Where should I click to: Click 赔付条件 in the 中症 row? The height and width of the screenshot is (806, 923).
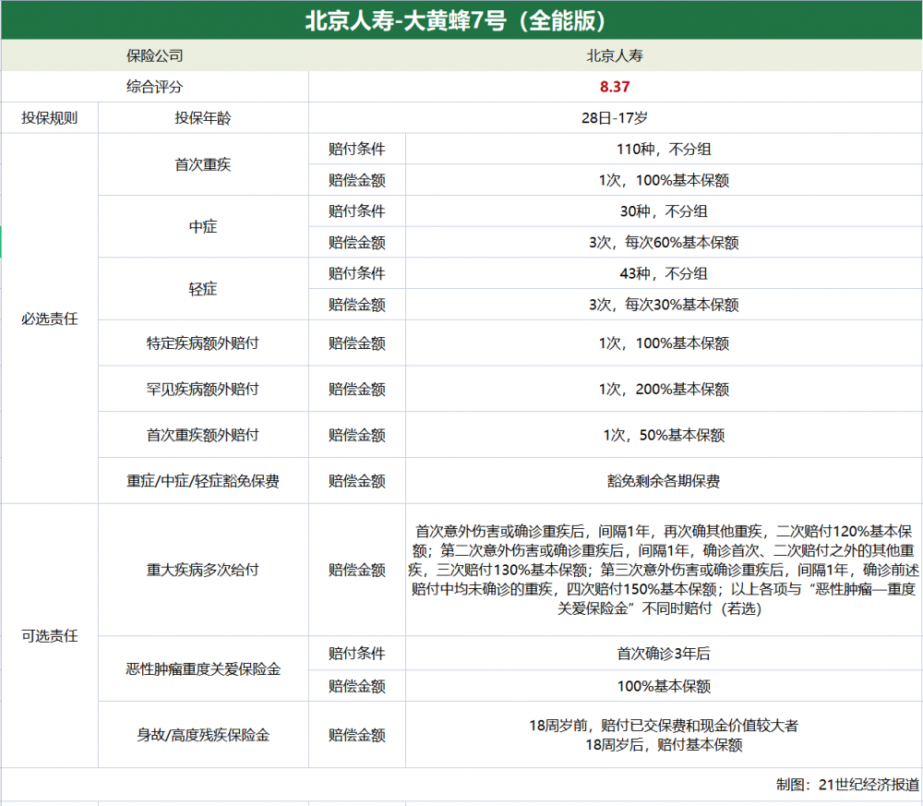click(x=356, y=211)
